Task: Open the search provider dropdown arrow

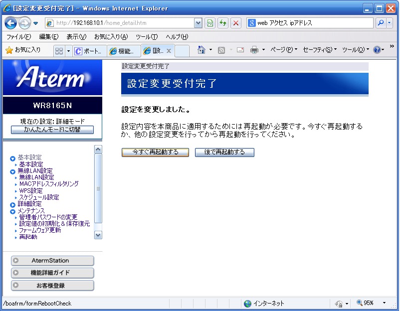Action: (x=390, y=23)
